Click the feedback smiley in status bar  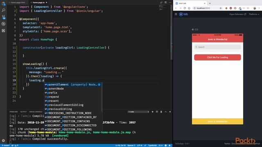coord(165,145)
